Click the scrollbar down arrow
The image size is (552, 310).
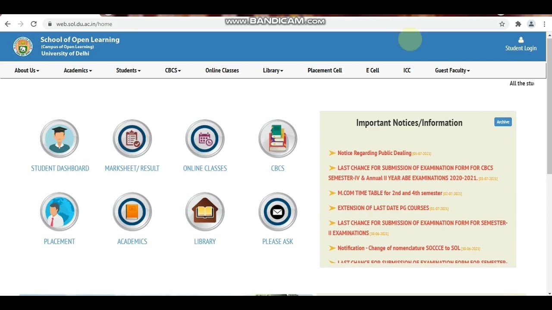(549, 294)
